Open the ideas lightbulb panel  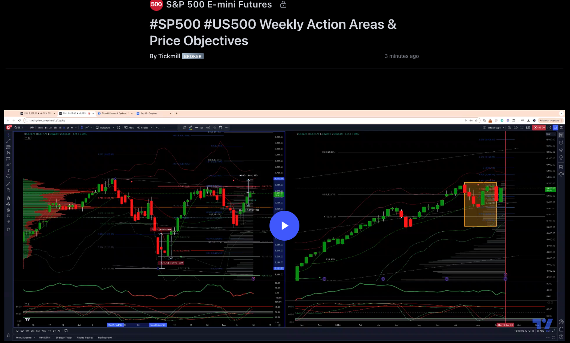(561, 157)
